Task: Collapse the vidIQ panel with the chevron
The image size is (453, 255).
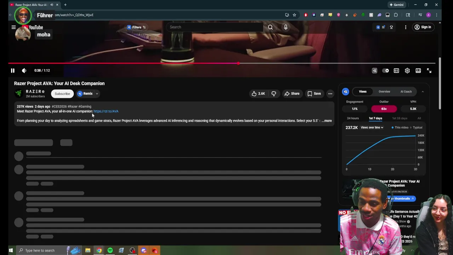Action: click(x=423, y=91)
